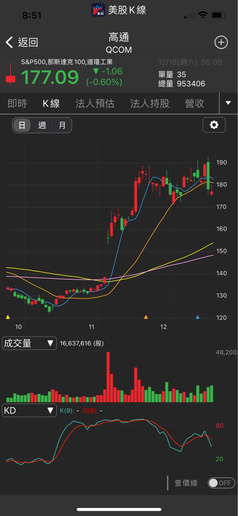Tap the S&P500,那斯達克100,道瓊工業 index text
The height and width of the screenshot is (516, 238).
point(67,62)
